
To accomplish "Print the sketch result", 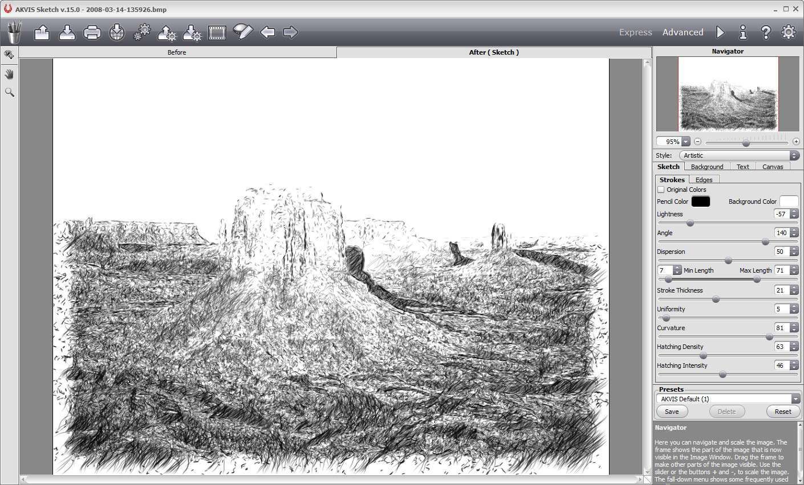I will (x=92, y=32).
